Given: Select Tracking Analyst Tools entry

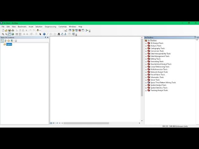Looking at the screenshot, I should (159, 90).
